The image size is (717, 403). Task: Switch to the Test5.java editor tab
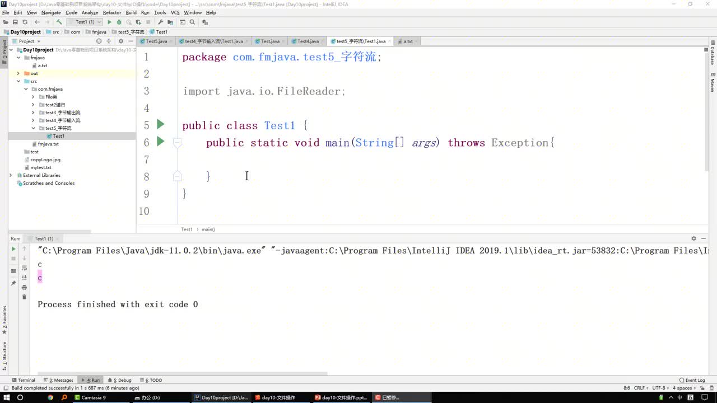click(x=156, y=41)
